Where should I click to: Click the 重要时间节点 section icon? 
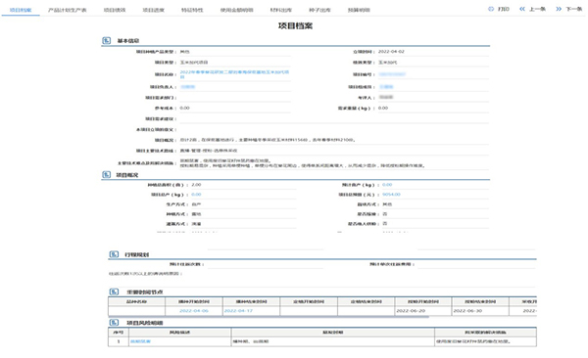point(114,292)
